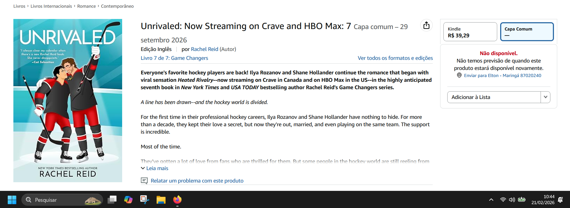Go to the Romance breadcrumb category
570x208 pixels.
coord(86,6)
